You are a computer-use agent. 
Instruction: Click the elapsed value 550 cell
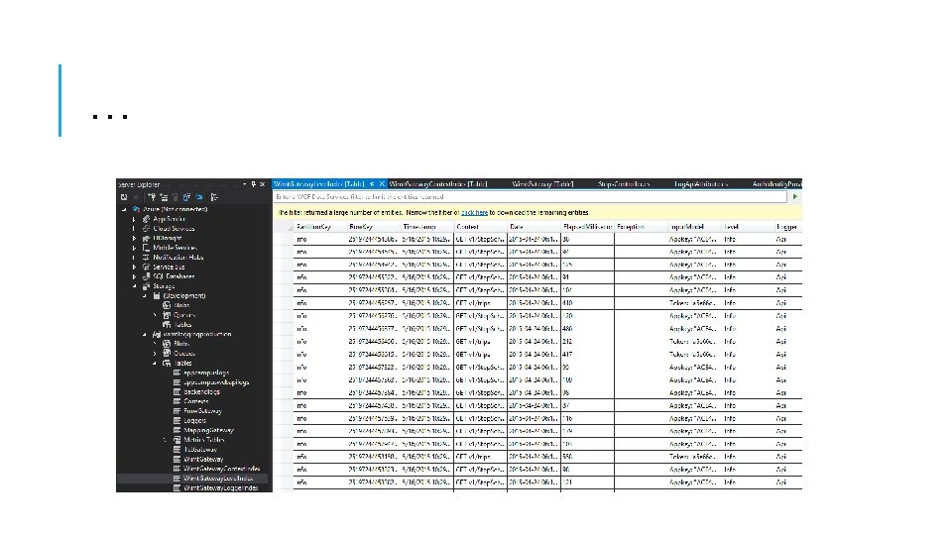pos(587,457)
